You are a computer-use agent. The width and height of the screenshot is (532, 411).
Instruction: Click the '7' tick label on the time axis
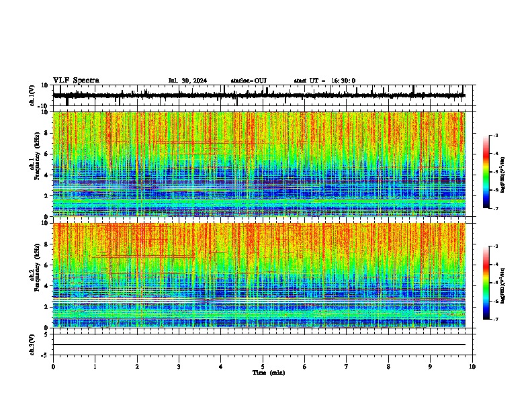tap(347, 367)
